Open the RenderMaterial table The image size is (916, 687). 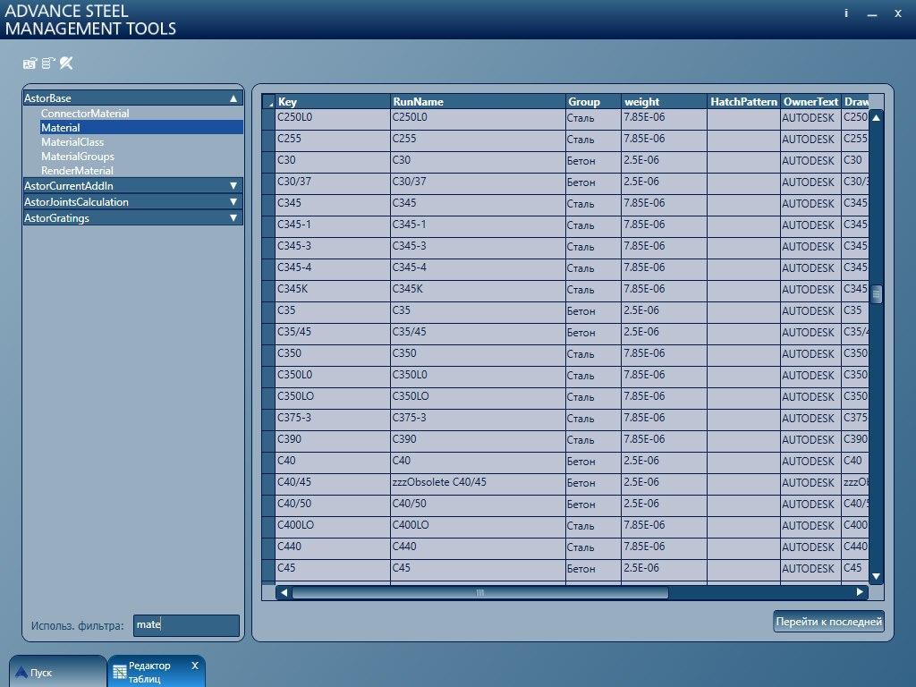[x=77, y=171]
